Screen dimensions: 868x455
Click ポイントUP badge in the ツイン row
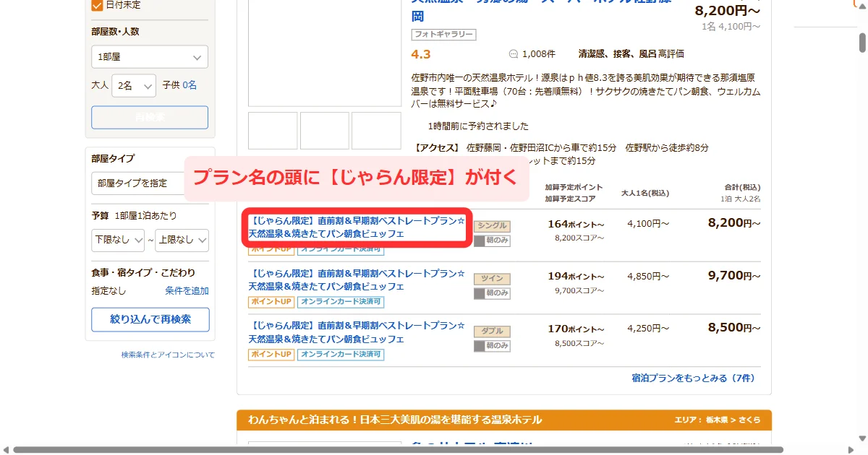271,302
